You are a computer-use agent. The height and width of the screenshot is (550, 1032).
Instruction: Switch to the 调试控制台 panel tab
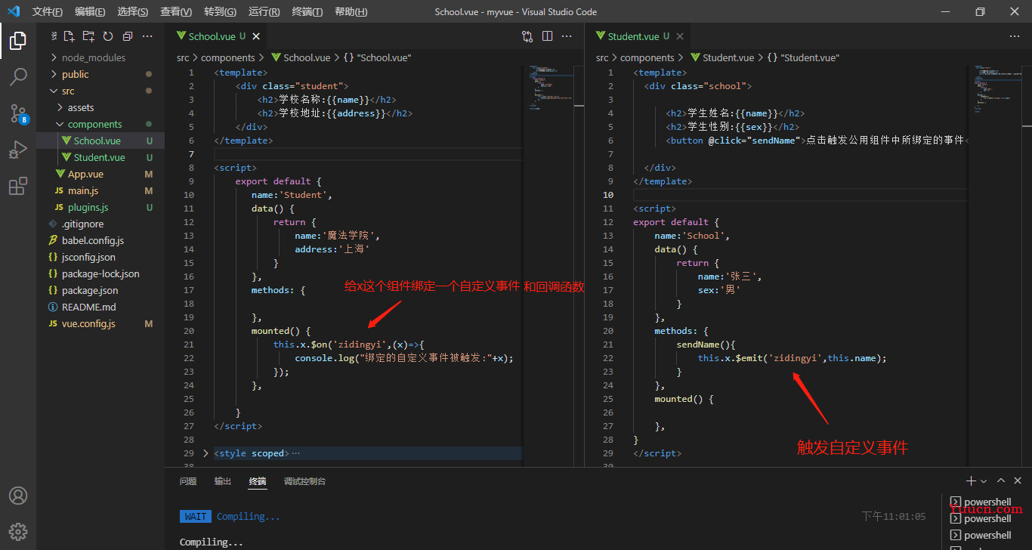tap(305, 481)
